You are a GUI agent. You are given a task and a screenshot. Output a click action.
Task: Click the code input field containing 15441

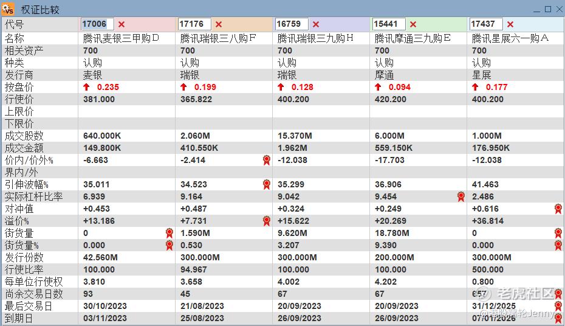coord(389,24)
